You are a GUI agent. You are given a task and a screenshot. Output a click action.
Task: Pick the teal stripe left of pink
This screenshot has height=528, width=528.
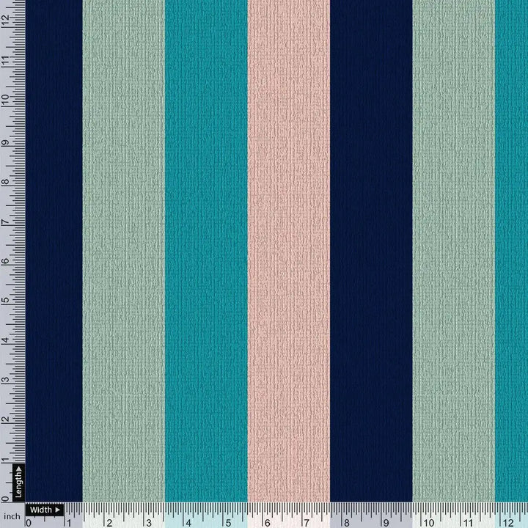click(206, 249)
